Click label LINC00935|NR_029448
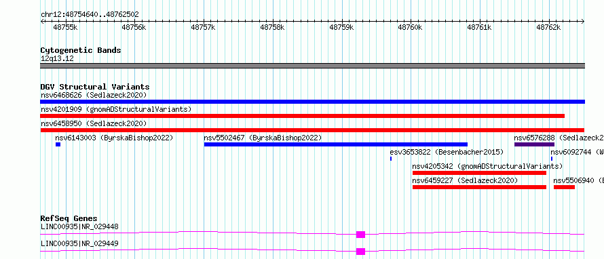The width and height of the screenshot is (604, 259). (79, 226)
